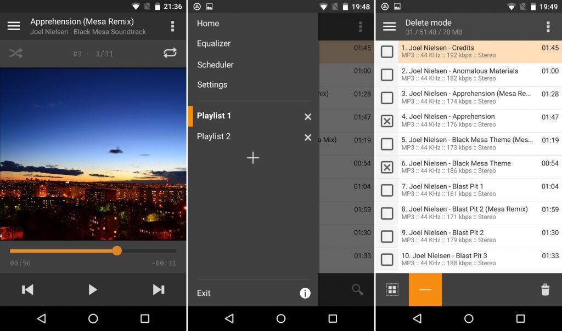Tap the trash icon to delete selected tracks
The width and height of the screenshot is (562, 331).
tap(545, 290)
